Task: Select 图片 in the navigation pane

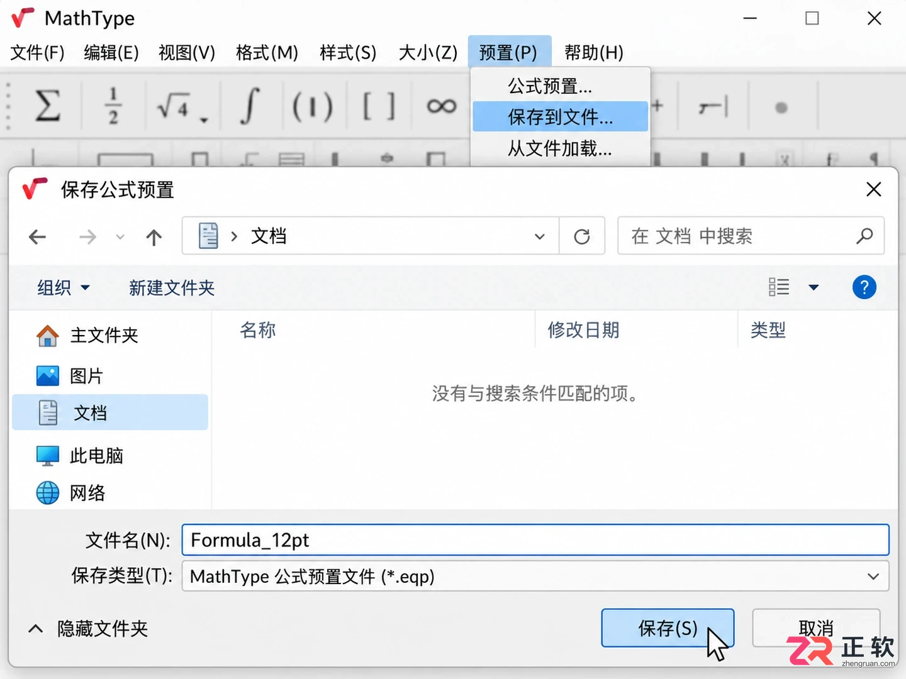Action: click(110, 376)
